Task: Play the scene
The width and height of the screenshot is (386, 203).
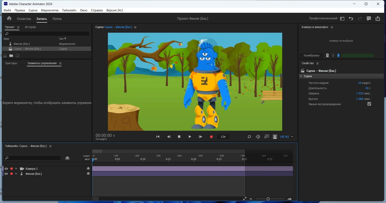Action: point(190,137)
